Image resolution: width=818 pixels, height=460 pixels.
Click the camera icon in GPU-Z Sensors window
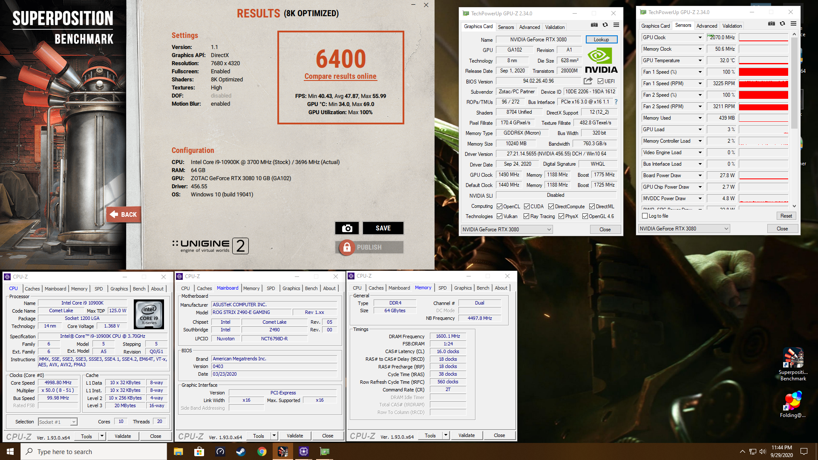(x=772, y=23)
